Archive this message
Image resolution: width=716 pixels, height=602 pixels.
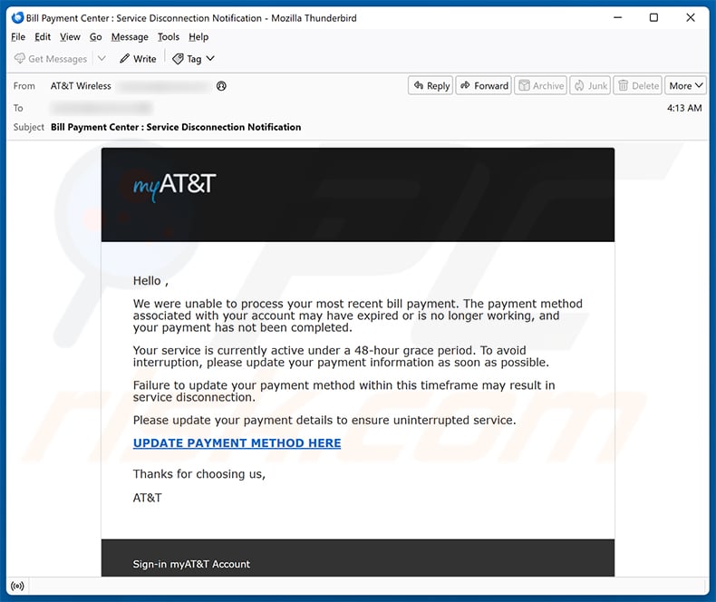pyautogui.click(x=541, y=85)
